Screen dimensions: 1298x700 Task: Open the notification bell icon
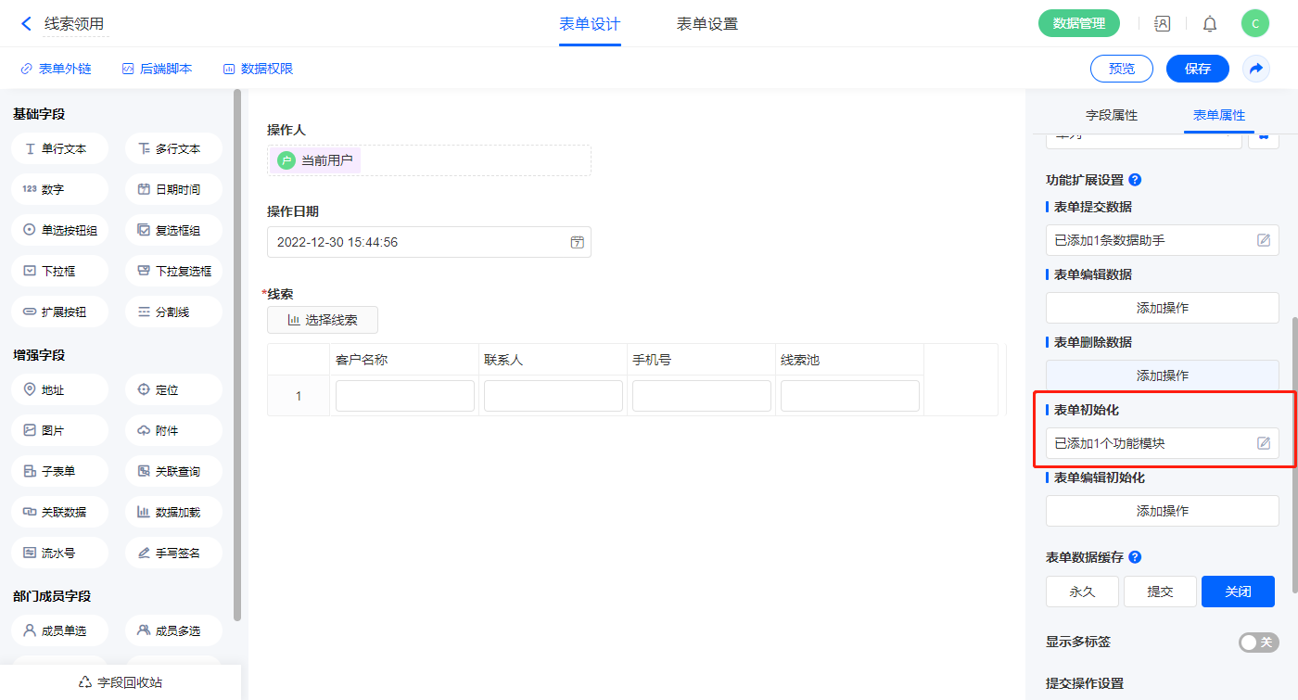point(1210,24)
